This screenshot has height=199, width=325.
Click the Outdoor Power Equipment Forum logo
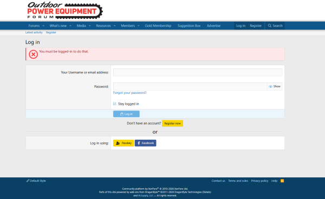(65, 10)
